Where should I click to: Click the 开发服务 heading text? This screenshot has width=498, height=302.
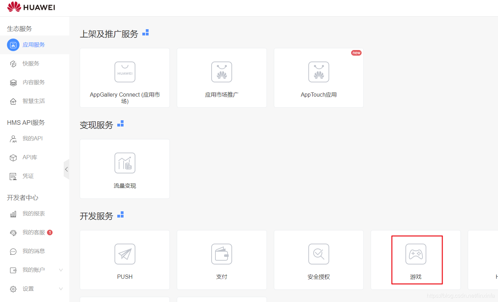click(96, 216)
